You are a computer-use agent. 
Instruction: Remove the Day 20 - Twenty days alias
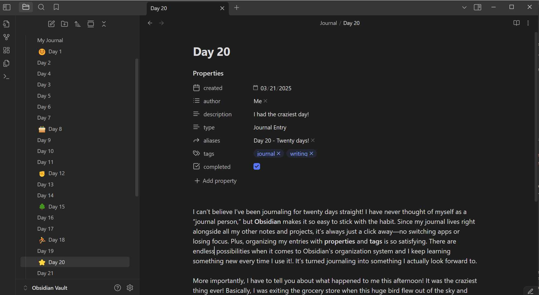[x=313, y=140]
